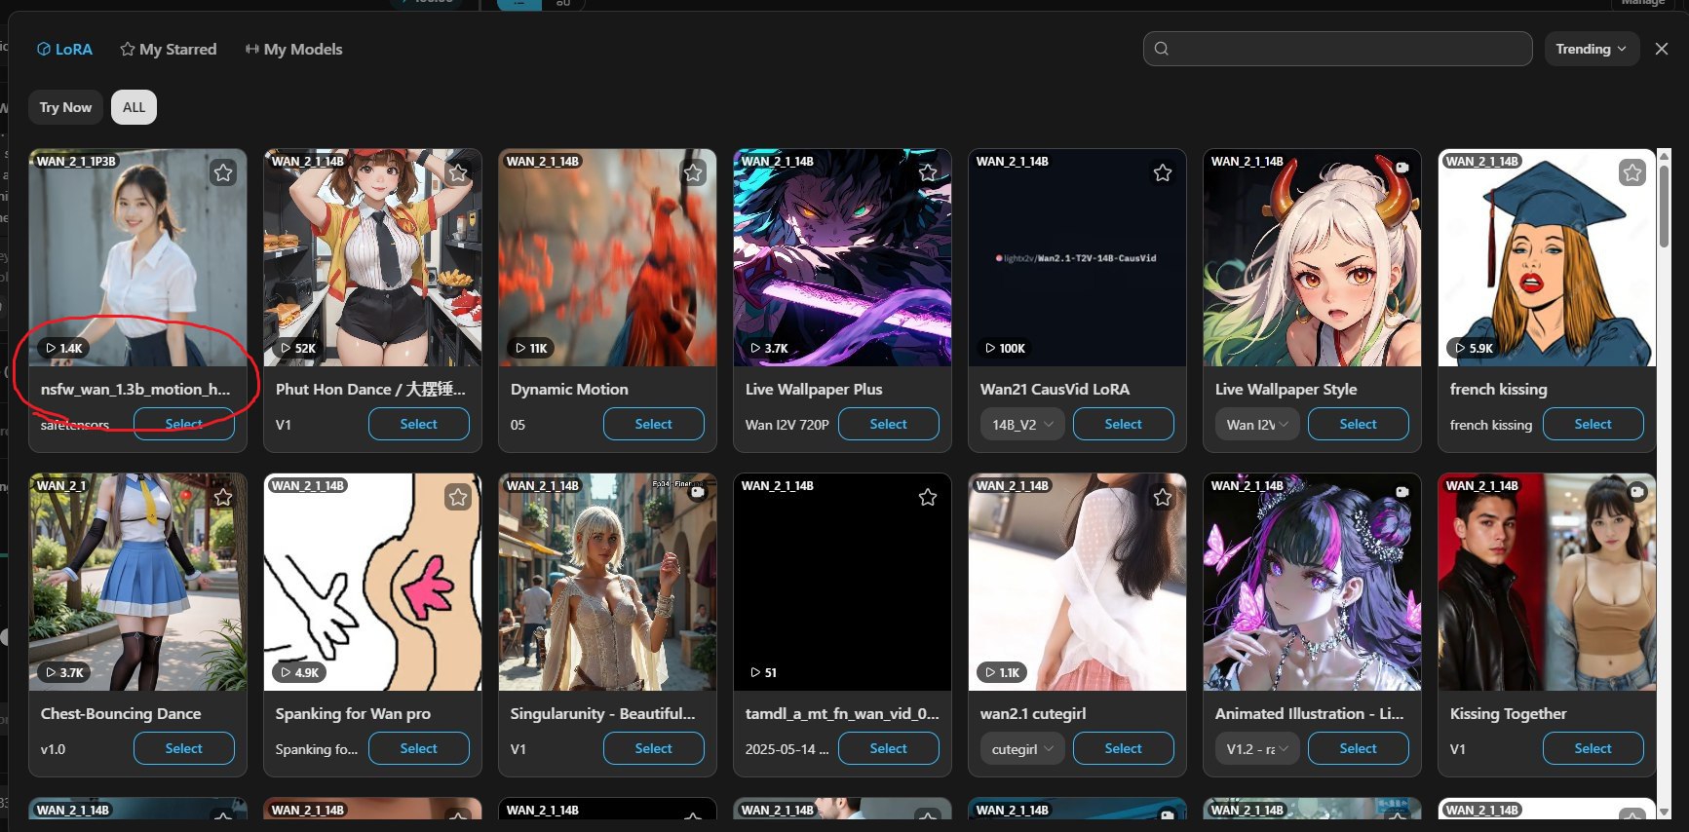Click the Kissing Together preview image

[x=1547, y=583]
